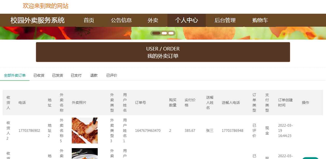Click the 2022-03-19 16:44:23 timestamp cell
This screenshot has width=326, height=159.
285,131
